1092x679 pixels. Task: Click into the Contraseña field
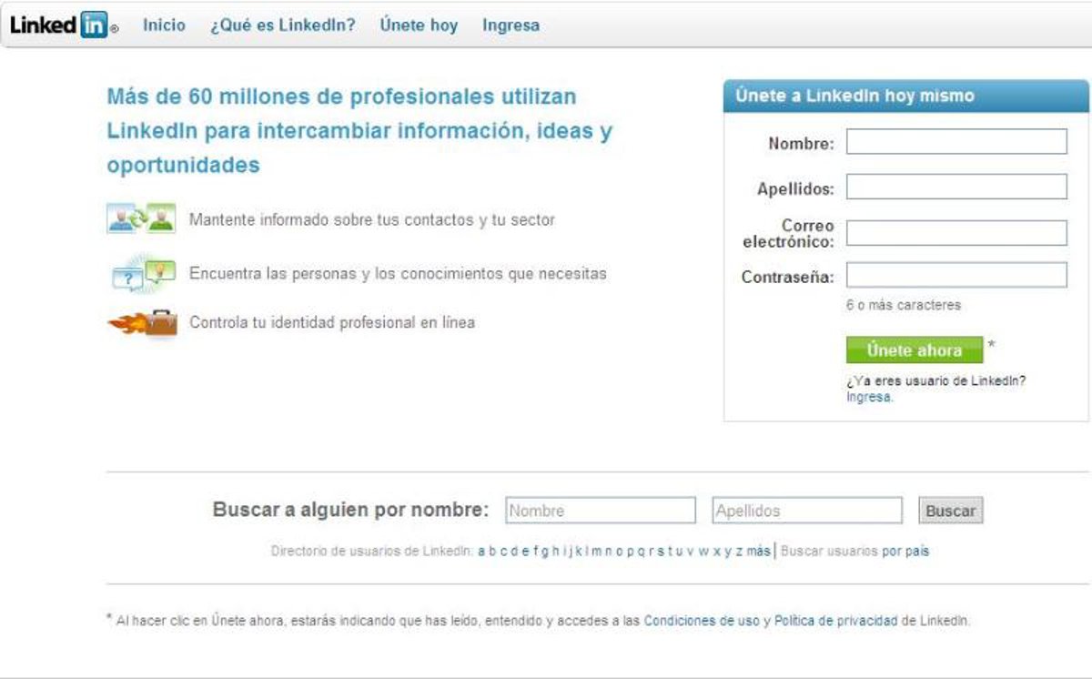coord(955,276)
